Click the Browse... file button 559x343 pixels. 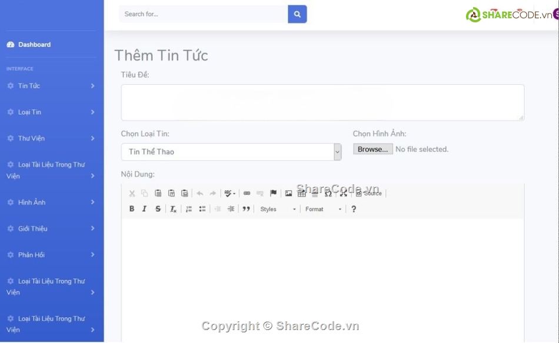pyautogui.click(x=373, y=149)
